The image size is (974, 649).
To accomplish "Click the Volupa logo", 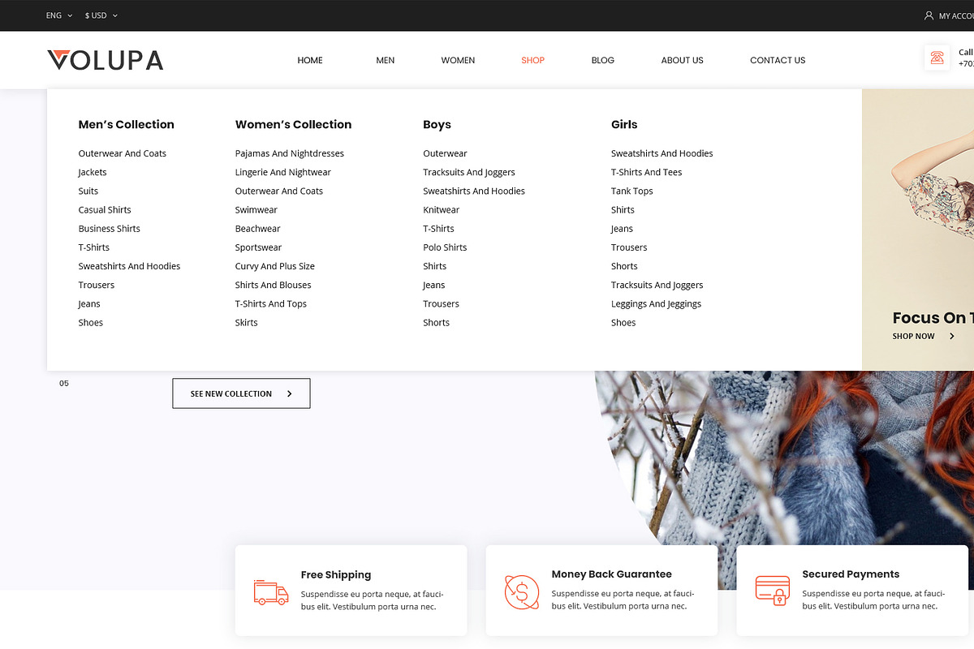I will click(x=106, y=60).
